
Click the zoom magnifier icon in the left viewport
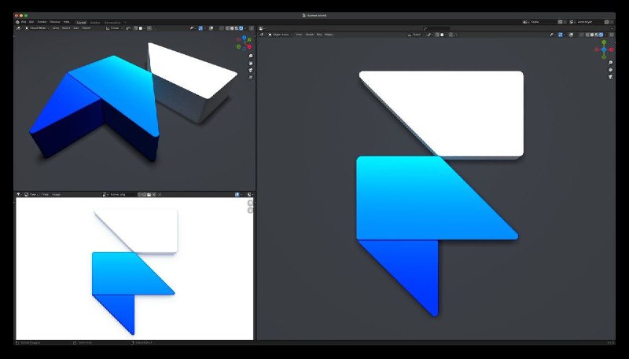(250, 57)
